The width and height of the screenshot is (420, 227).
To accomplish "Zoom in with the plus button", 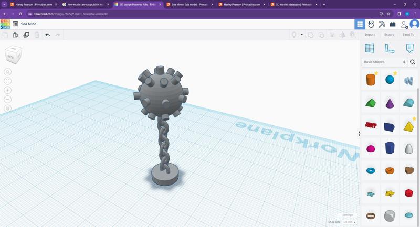I will 7,90.
